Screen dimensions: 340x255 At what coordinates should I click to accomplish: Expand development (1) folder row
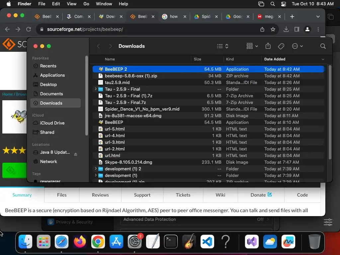95,175
